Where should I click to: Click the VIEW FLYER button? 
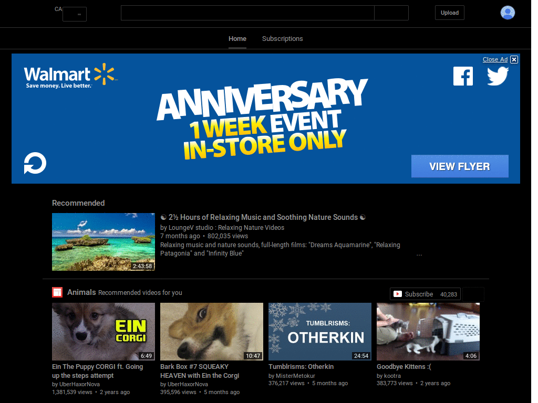point(460,166)
